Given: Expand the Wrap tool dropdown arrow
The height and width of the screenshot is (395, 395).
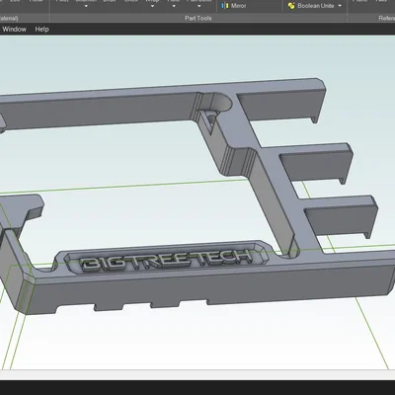Looking at the screenshot, I should pos(152,6).
